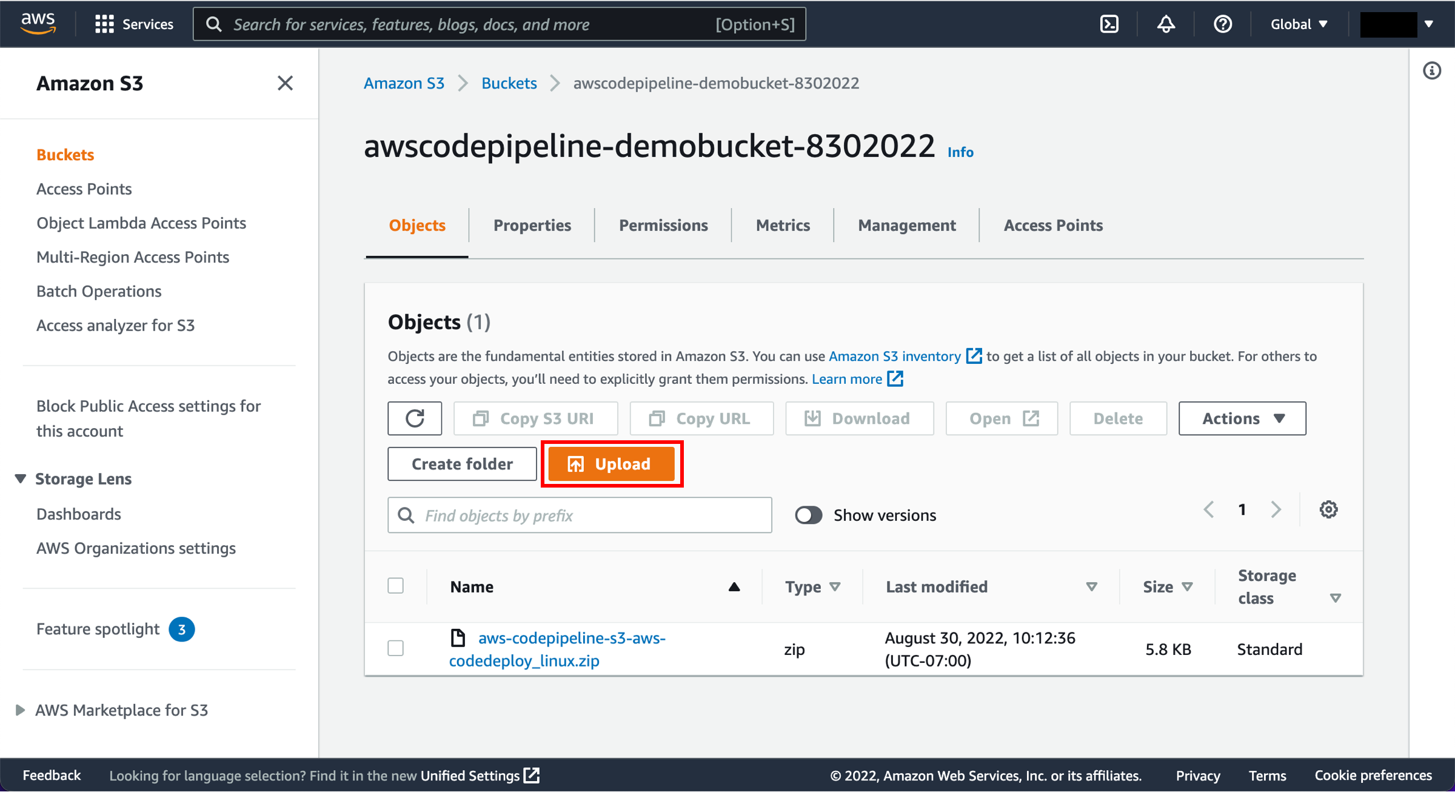This screenshot has width=1455, height=792.
Task: Open Batch Operations in sidebar
Action: click(x=99, y=292)
